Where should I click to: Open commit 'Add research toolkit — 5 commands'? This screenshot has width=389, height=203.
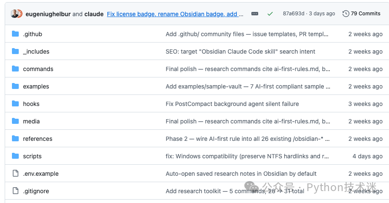235,191
